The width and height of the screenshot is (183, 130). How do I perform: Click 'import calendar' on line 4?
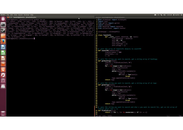coord(105,25)
